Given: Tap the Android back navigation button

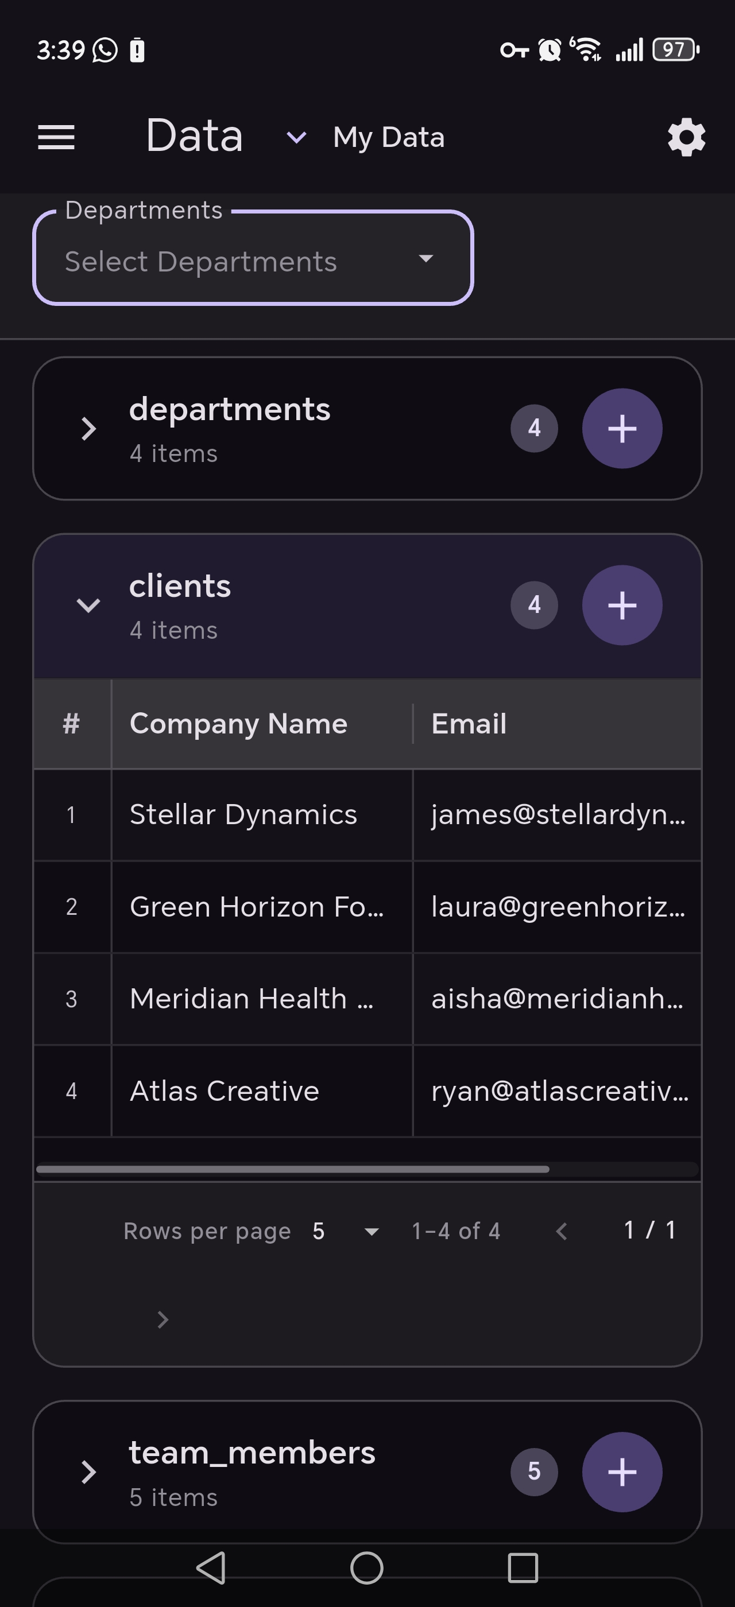Looking at the screenshot, I should [211, 1568].
